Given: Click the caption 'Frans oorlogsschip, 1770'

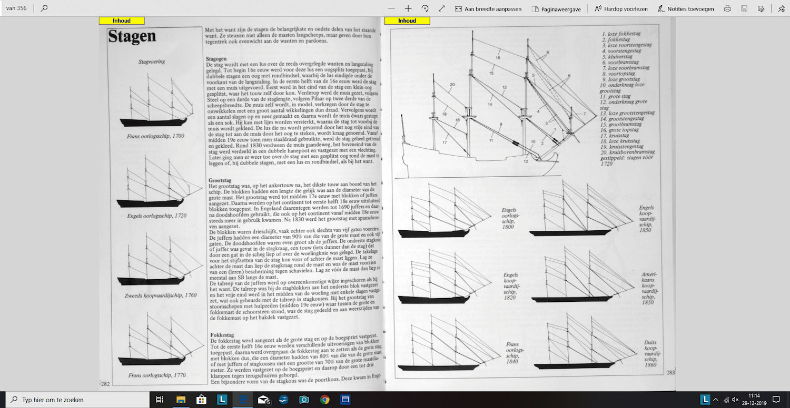Looking at the screenshot, I should point(156,375).
